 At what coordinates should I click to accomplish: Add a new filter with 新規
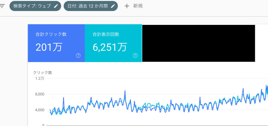133,6
